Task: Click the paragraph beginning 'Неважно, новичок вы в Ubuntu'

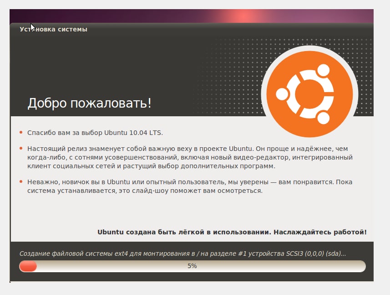Action: point(190,186)
